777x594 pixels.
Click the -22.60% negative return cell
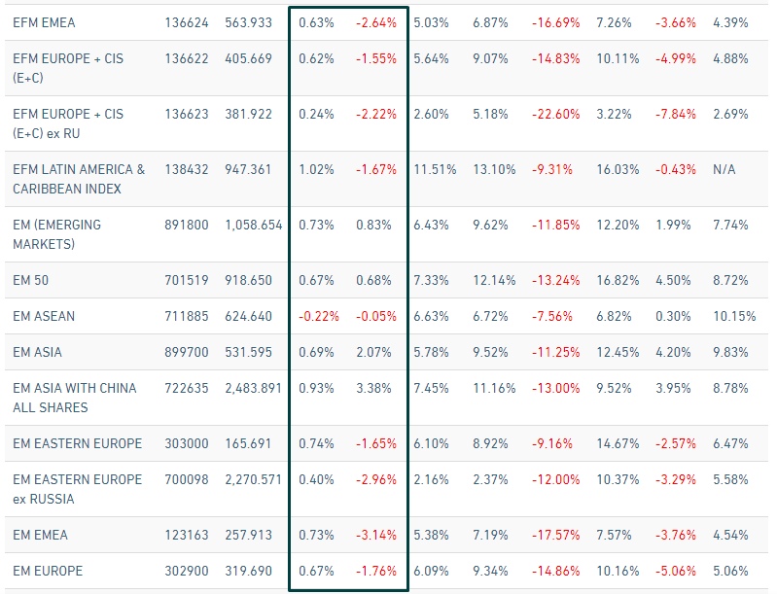pos(555,114)
